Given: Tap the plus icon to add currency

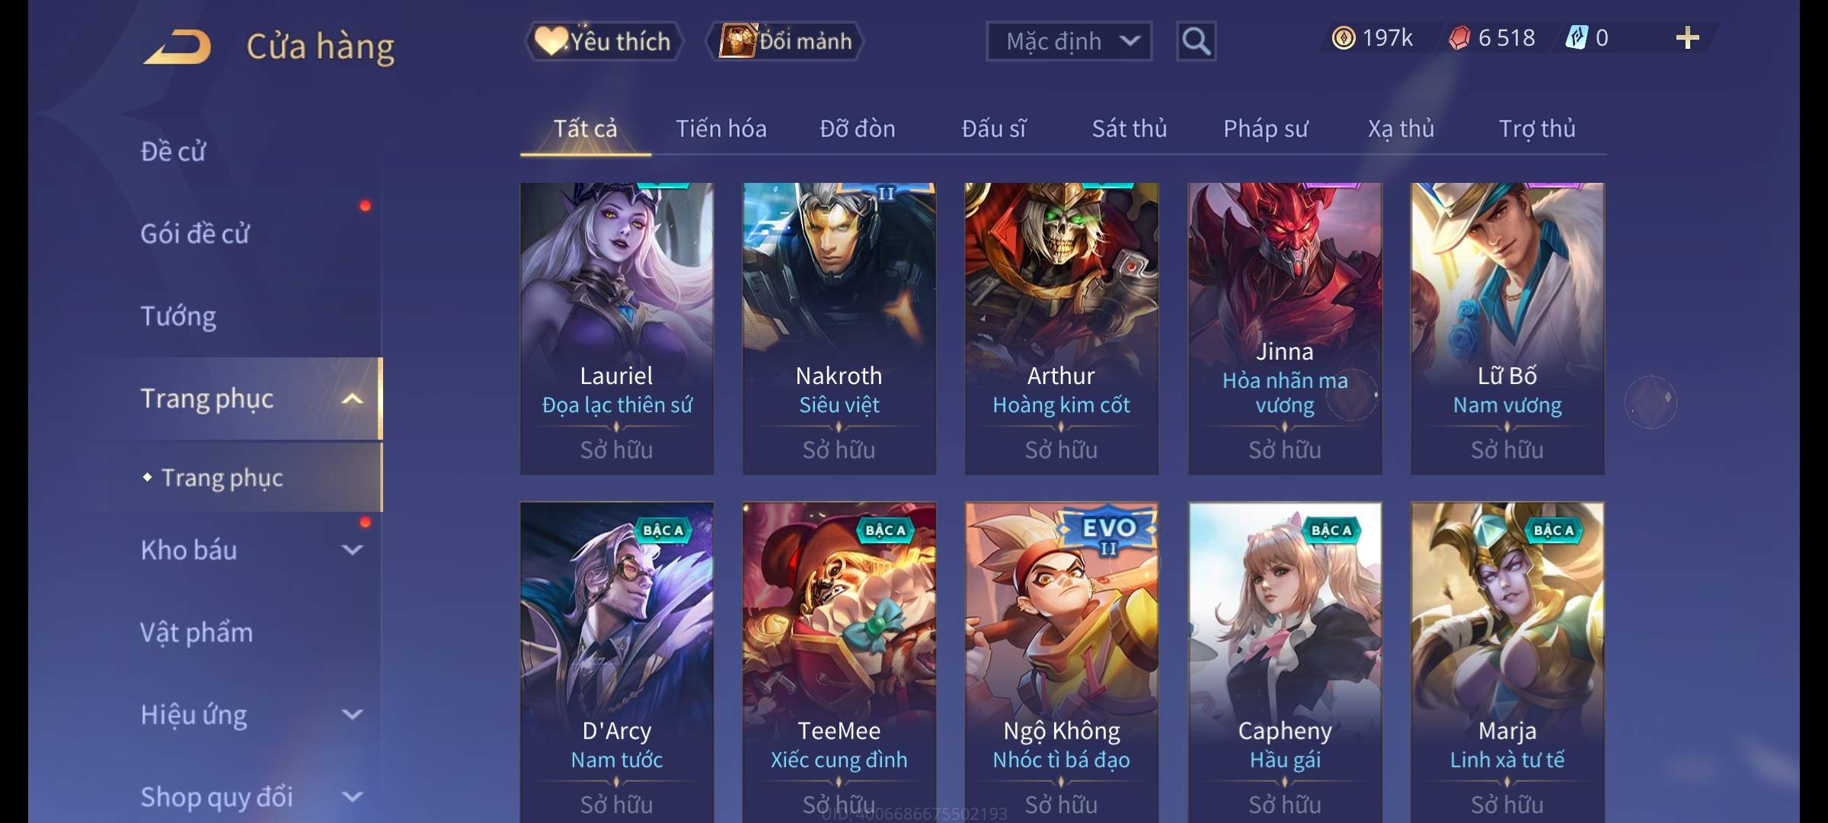Looking at the screenshot, I should [1688, 38].
